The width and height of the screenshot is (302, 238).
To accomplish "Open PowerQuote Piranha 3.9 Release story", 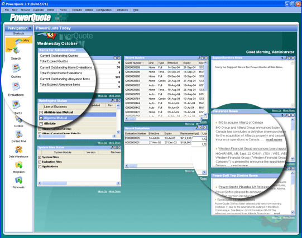I will click(243, 187).
